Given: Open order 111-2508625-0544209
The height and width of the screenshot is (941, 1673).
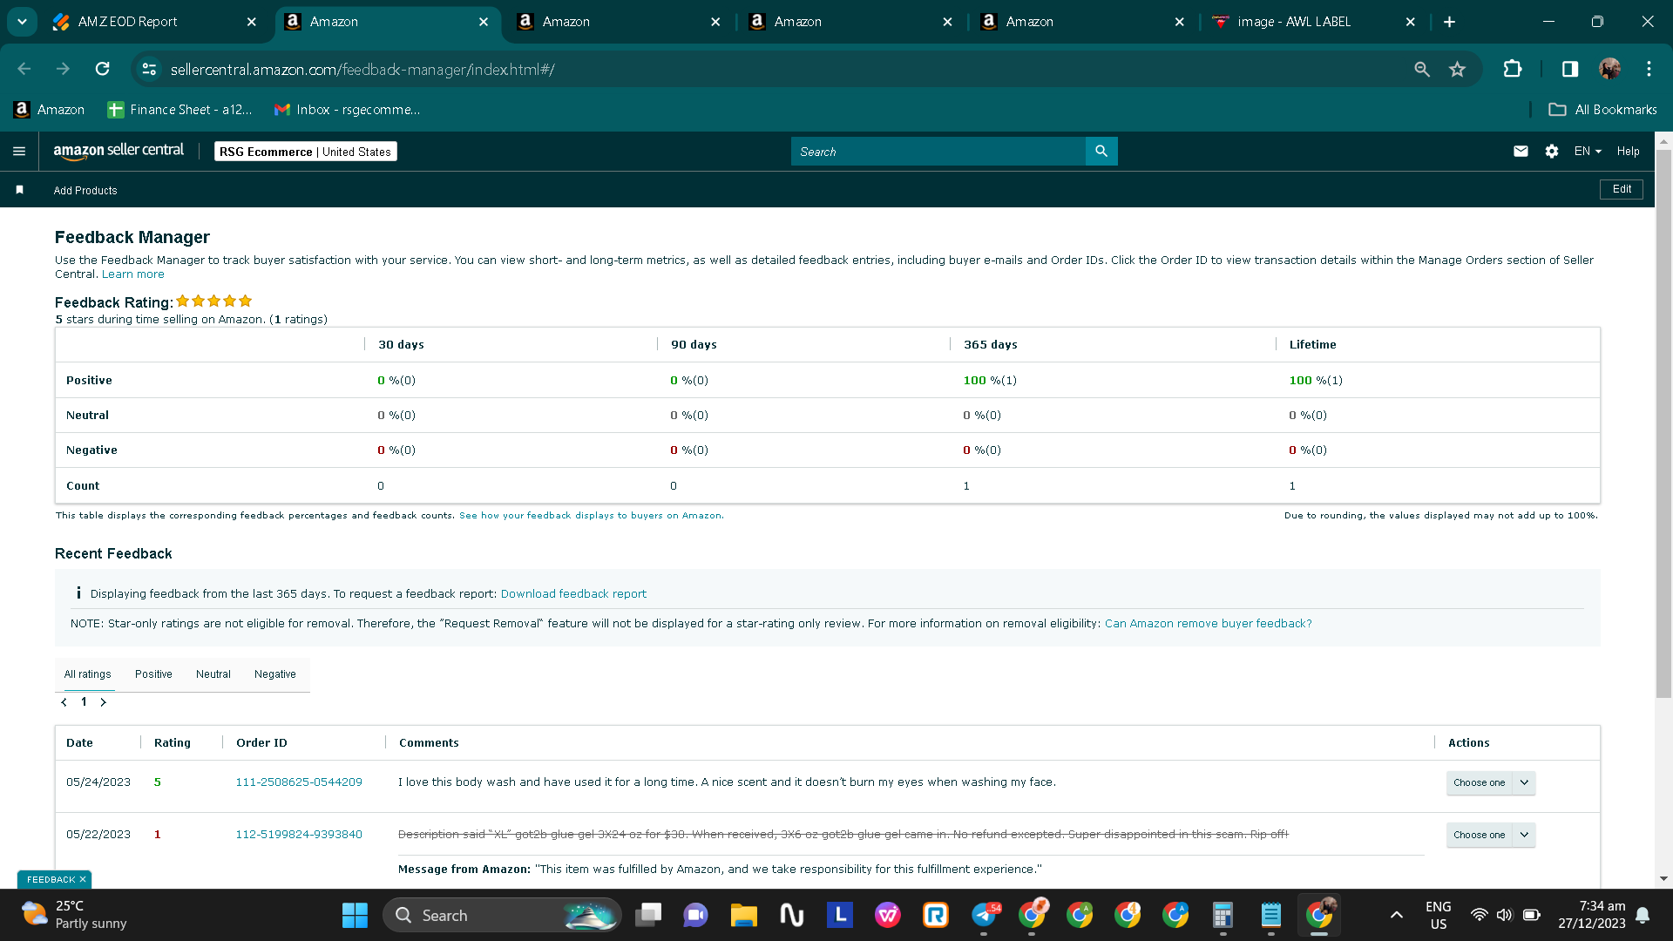Looking at the screenshot, I should click(299, 782).
